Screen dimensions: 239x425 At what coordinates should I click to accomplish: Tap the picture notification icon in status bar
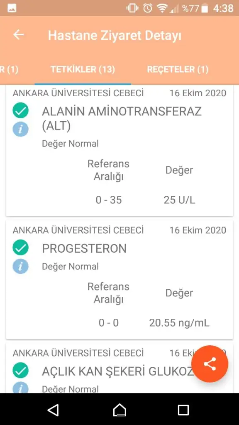coord(12,8)
